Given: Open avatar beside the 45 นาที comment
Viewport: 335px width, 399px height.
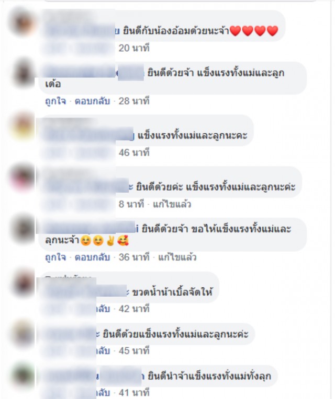Looking at the screenshot, I should 23,334.
